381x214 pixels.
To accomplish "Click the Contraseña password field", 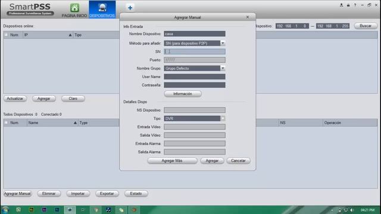I will (195, 85).
